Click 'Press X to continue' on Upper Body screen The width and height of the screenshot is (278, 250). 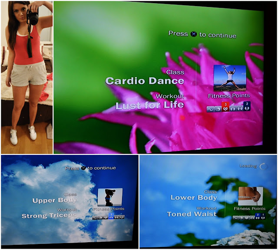point(90,168)
